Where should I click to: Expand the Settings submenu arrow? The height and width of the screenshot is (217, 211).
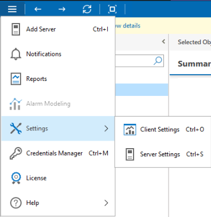pos(106,129)
